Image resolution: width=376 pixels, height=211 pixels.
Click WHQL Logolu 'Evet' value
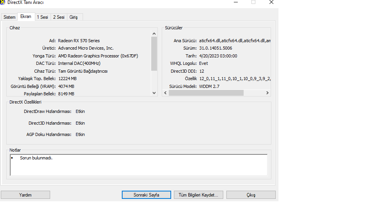pos(203,63)
